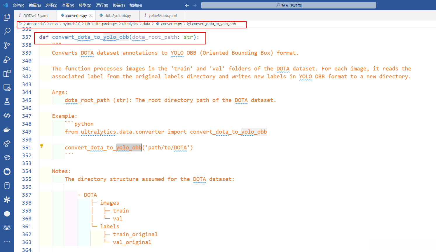
Task: Click 'images' in the directory structure docstring
Action: (109, 203)
